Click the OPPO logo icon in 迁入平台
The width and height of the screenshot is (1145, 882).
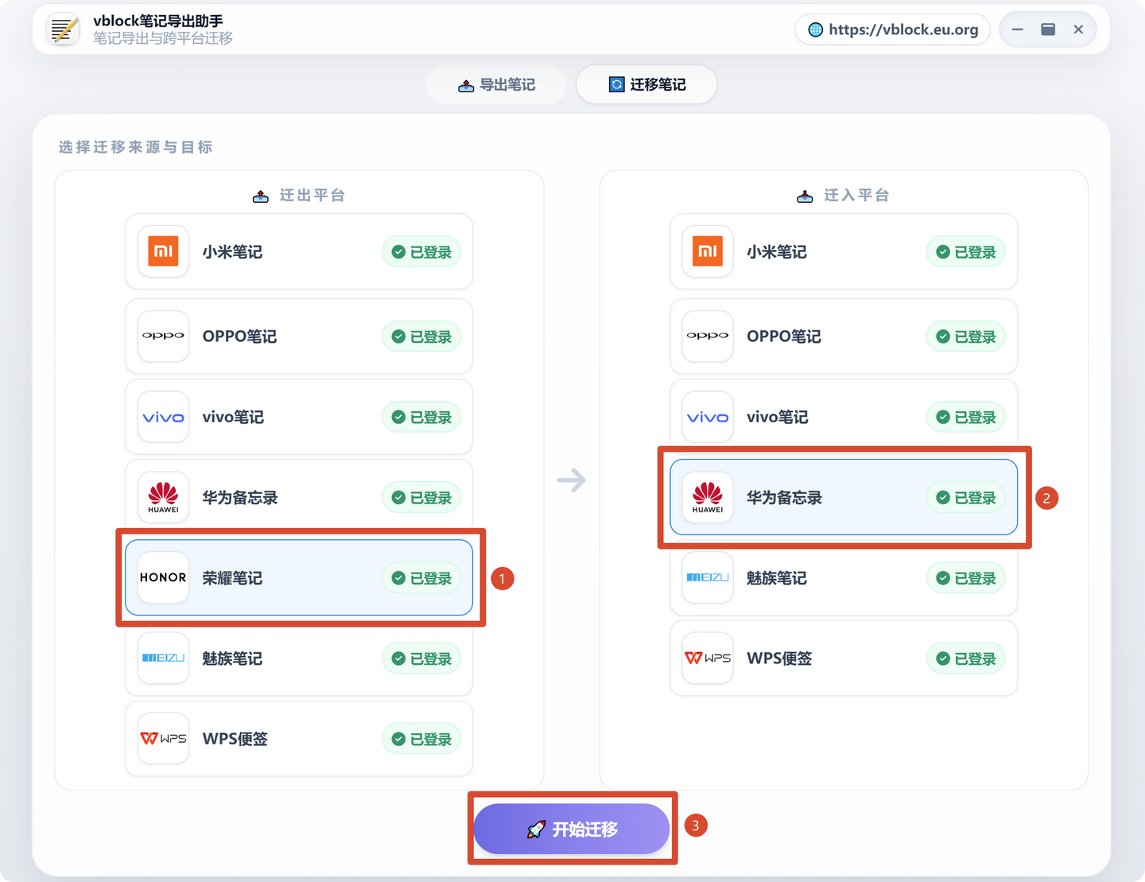(708, 336)
